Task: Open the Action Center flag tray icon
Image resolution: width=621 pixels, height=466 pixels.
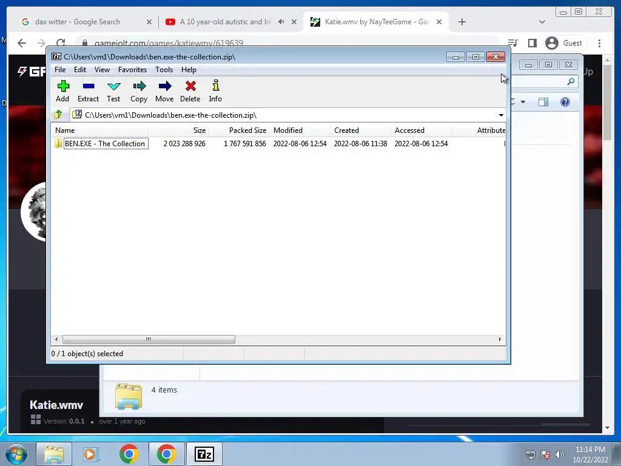Action: [545, 454]
